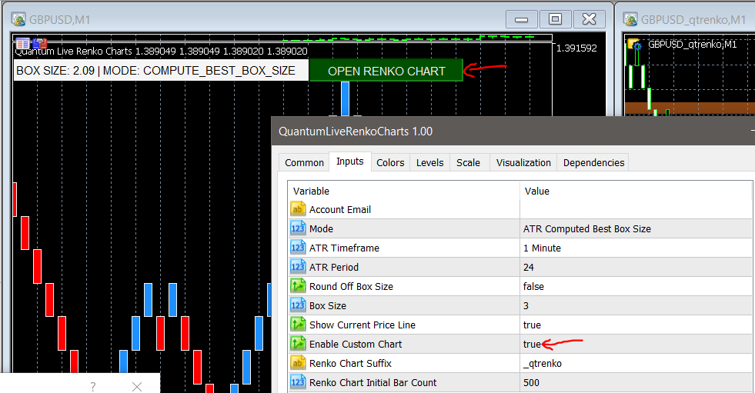Screen dimensions: 755x393
Task: Toggle the Enable Custom Chart true value
Action: tap(532, 344)
